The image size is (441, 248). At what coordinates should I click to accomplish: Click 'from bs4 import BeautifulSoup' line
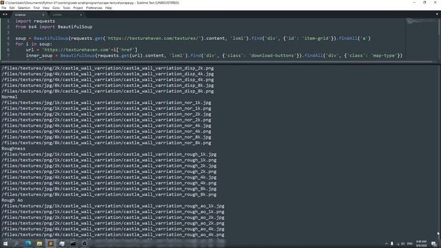tap(54, 27)
